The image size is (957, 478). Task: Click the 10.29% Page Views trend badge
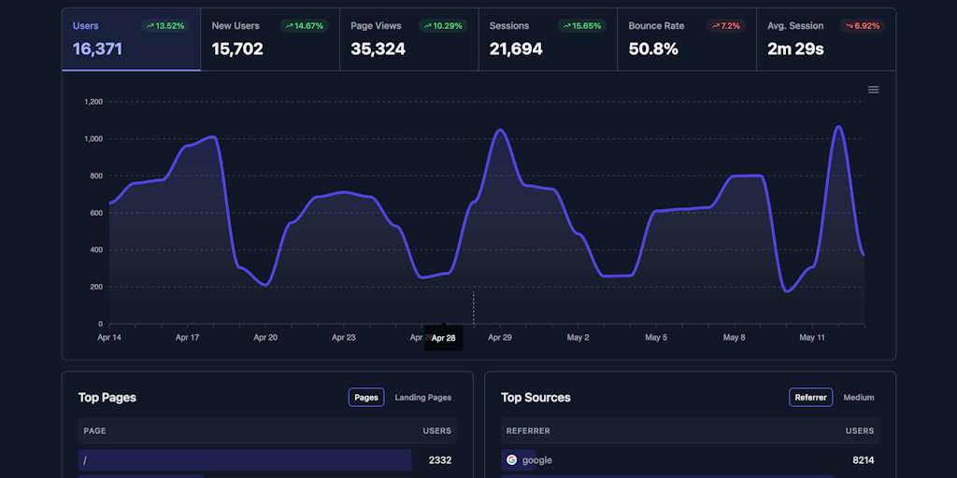point(442,26)
